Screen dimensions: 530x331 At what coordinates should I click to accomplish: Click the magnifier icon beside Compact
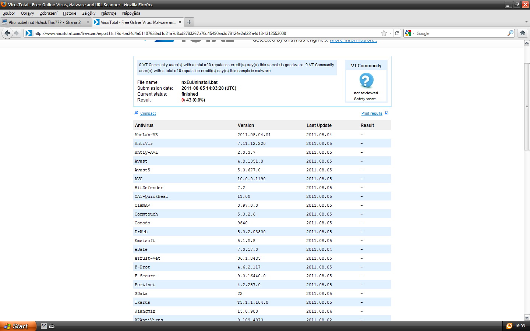136,113
